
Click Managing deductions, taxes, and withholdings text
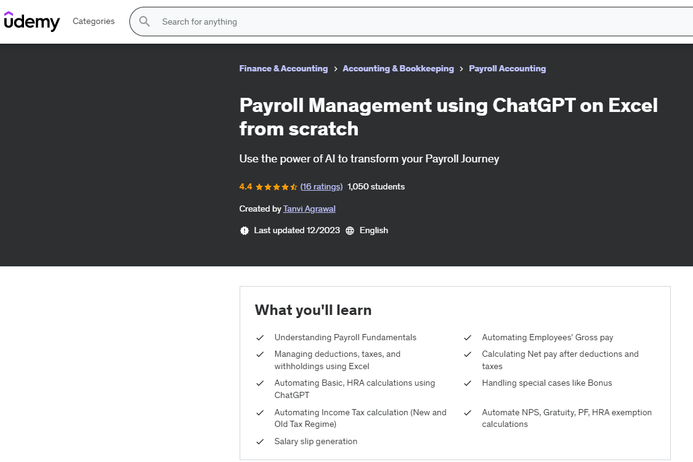click(x=337, y=360)
